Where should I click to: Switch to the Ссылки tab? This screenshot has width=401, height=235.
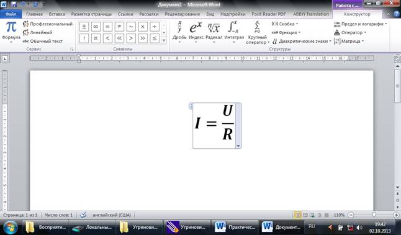[x=125, y=14]
